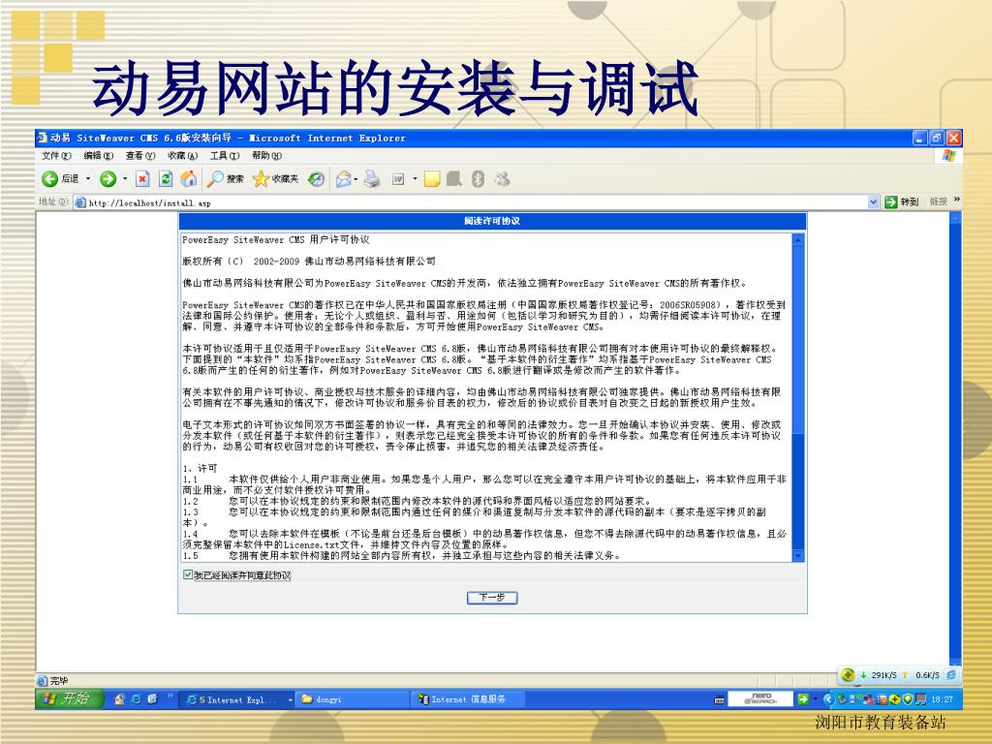
Task: Expand the Internet Explorer taskbar group arrow
Action: click(291, 699)
